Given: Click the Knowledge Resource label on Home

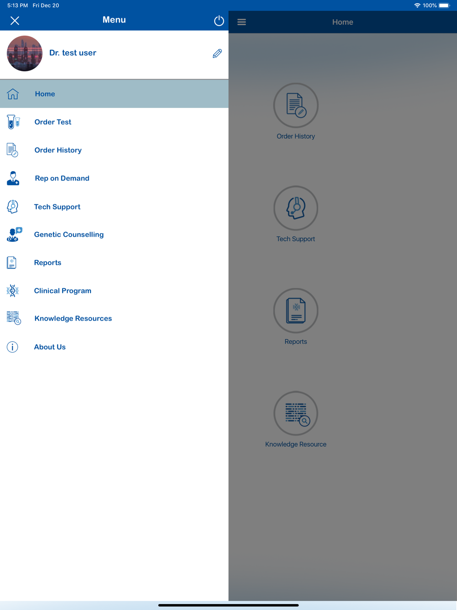Looking at the screenshot, I should point(296,444).
